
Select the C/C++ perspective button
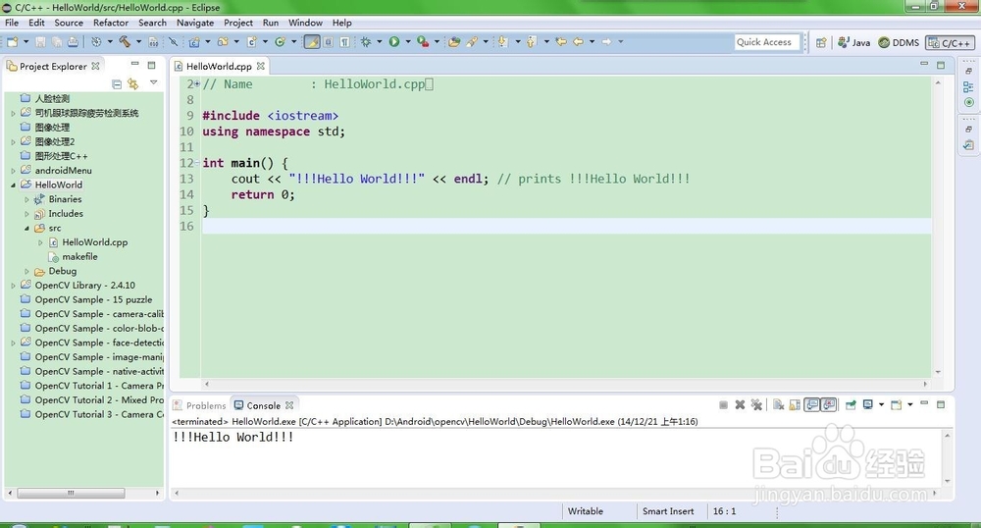(950, 42)
